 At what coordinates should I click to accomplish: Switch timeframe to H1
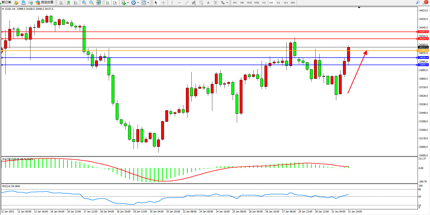click(264, 3)
